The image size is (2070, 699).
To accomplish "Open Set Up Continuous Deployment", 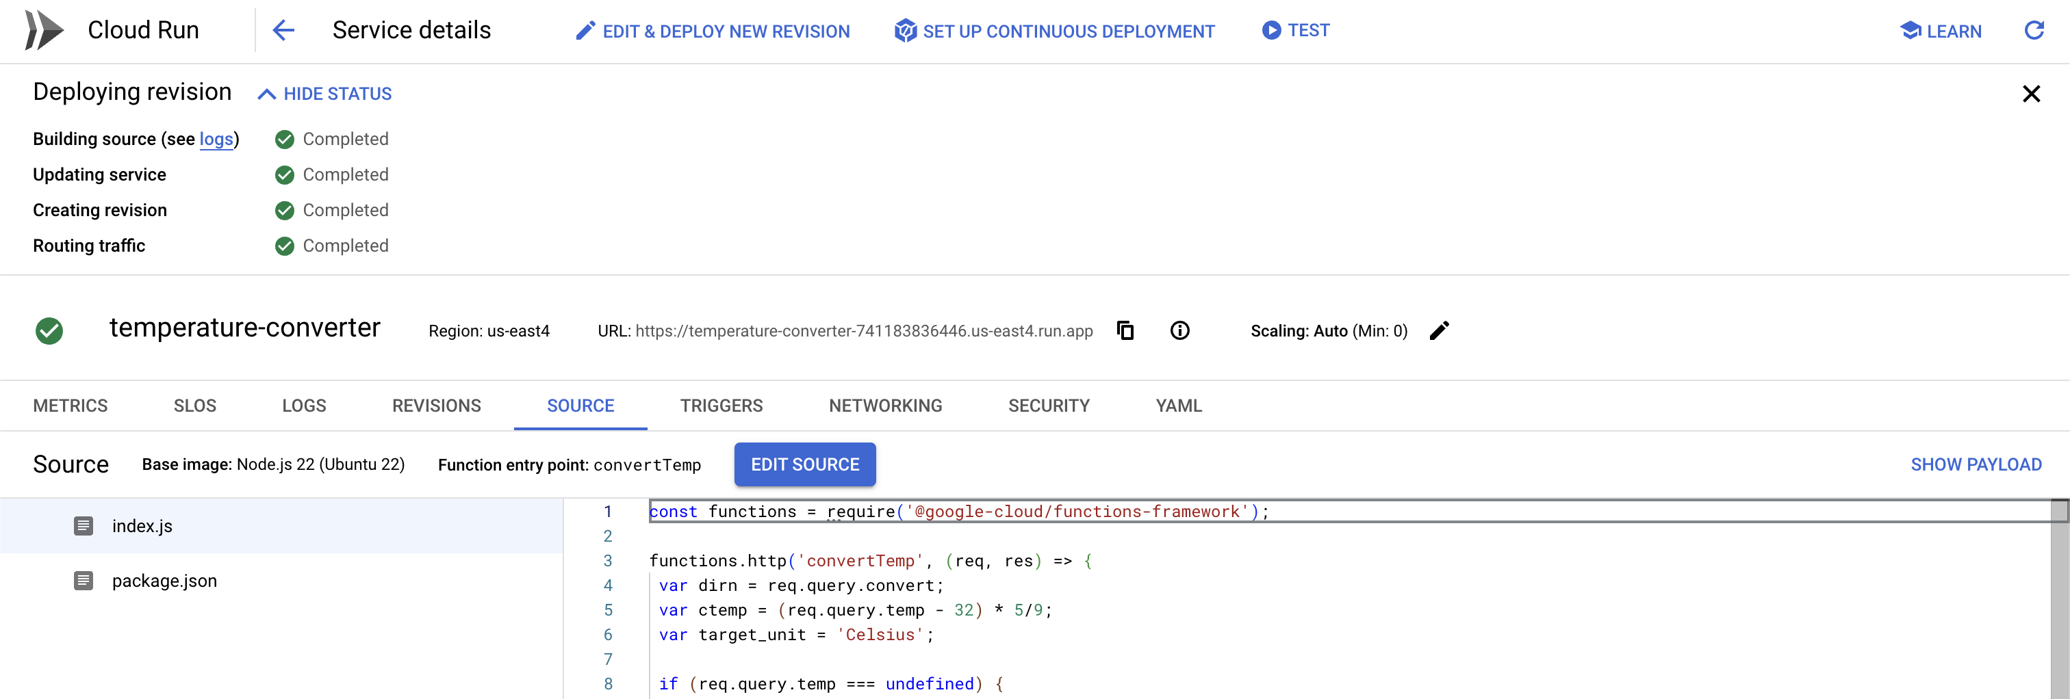I will pyautogui.click(x=1054, y=31).
